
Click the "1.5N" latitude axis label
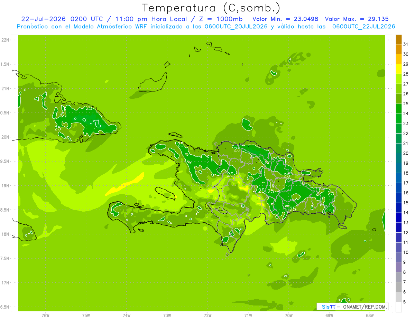click(5, 64)
